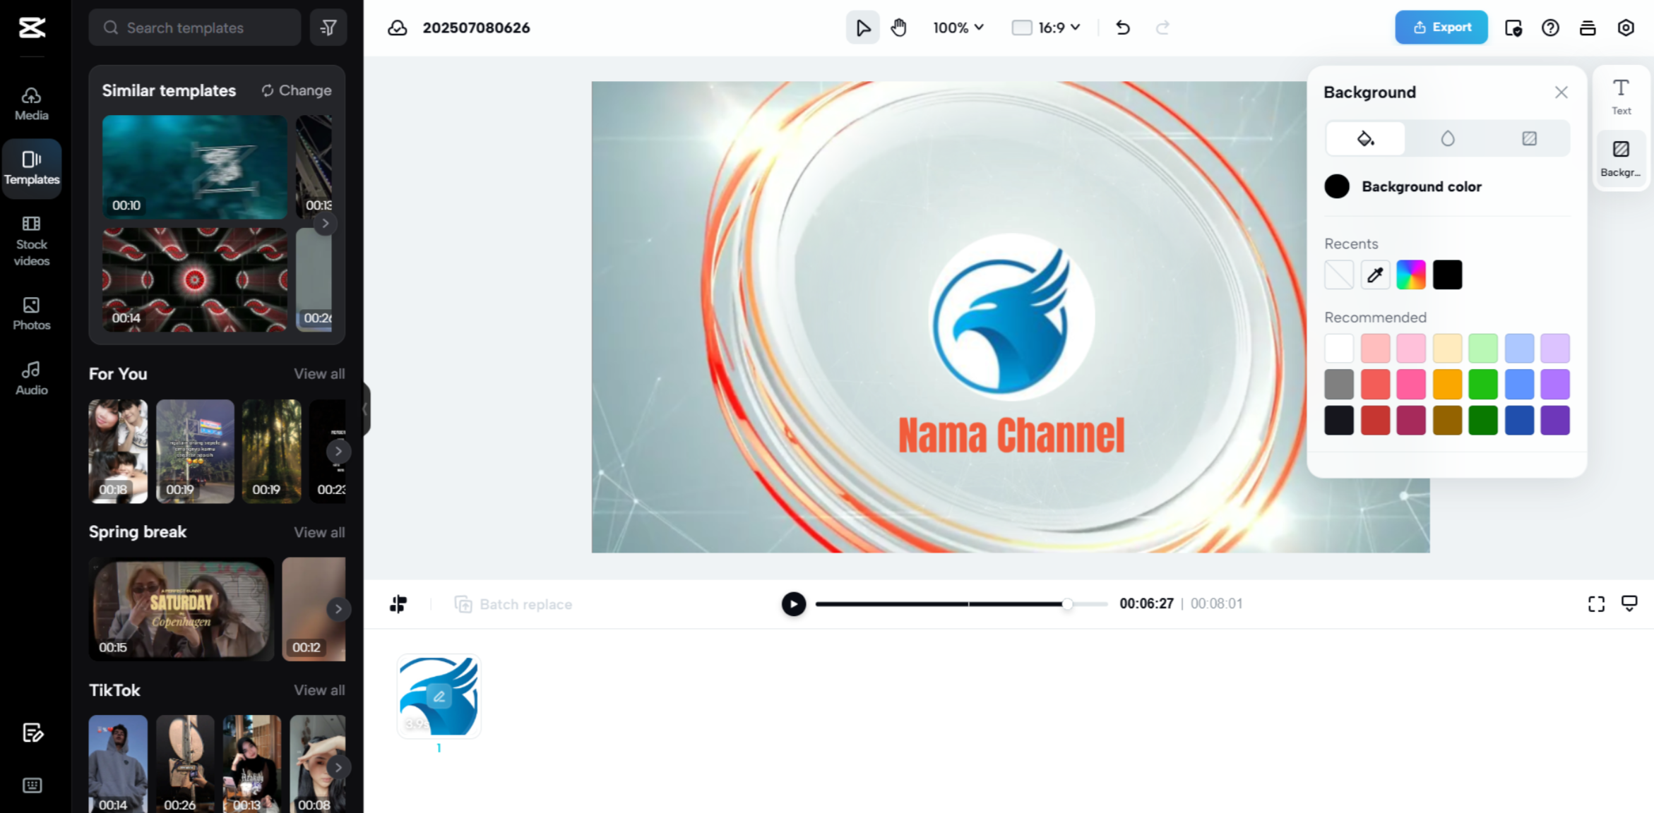Switch to the blur background tab

(x=1447, y=138)
